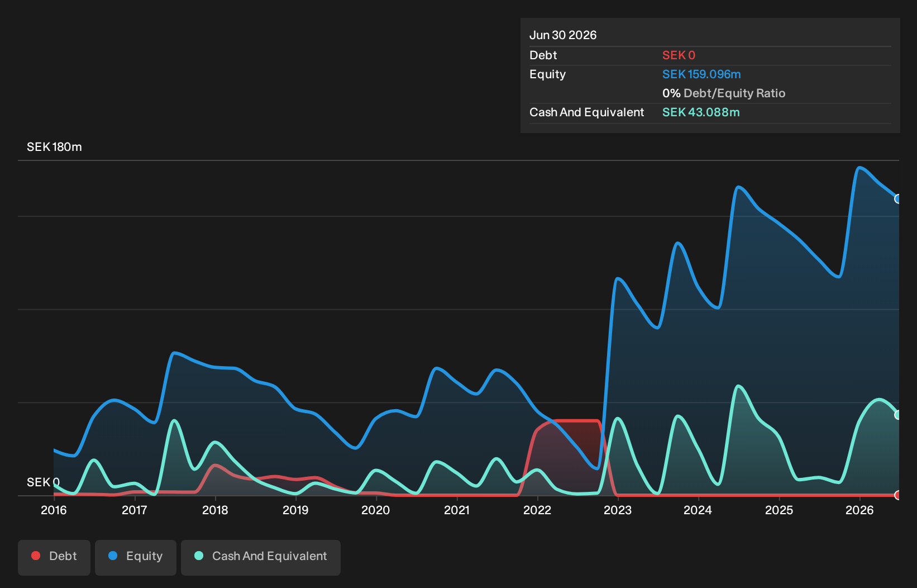Screen dimensions: 917x588
Task: Select the teal Cash endpoint marker
Action: tap(898, 415)
